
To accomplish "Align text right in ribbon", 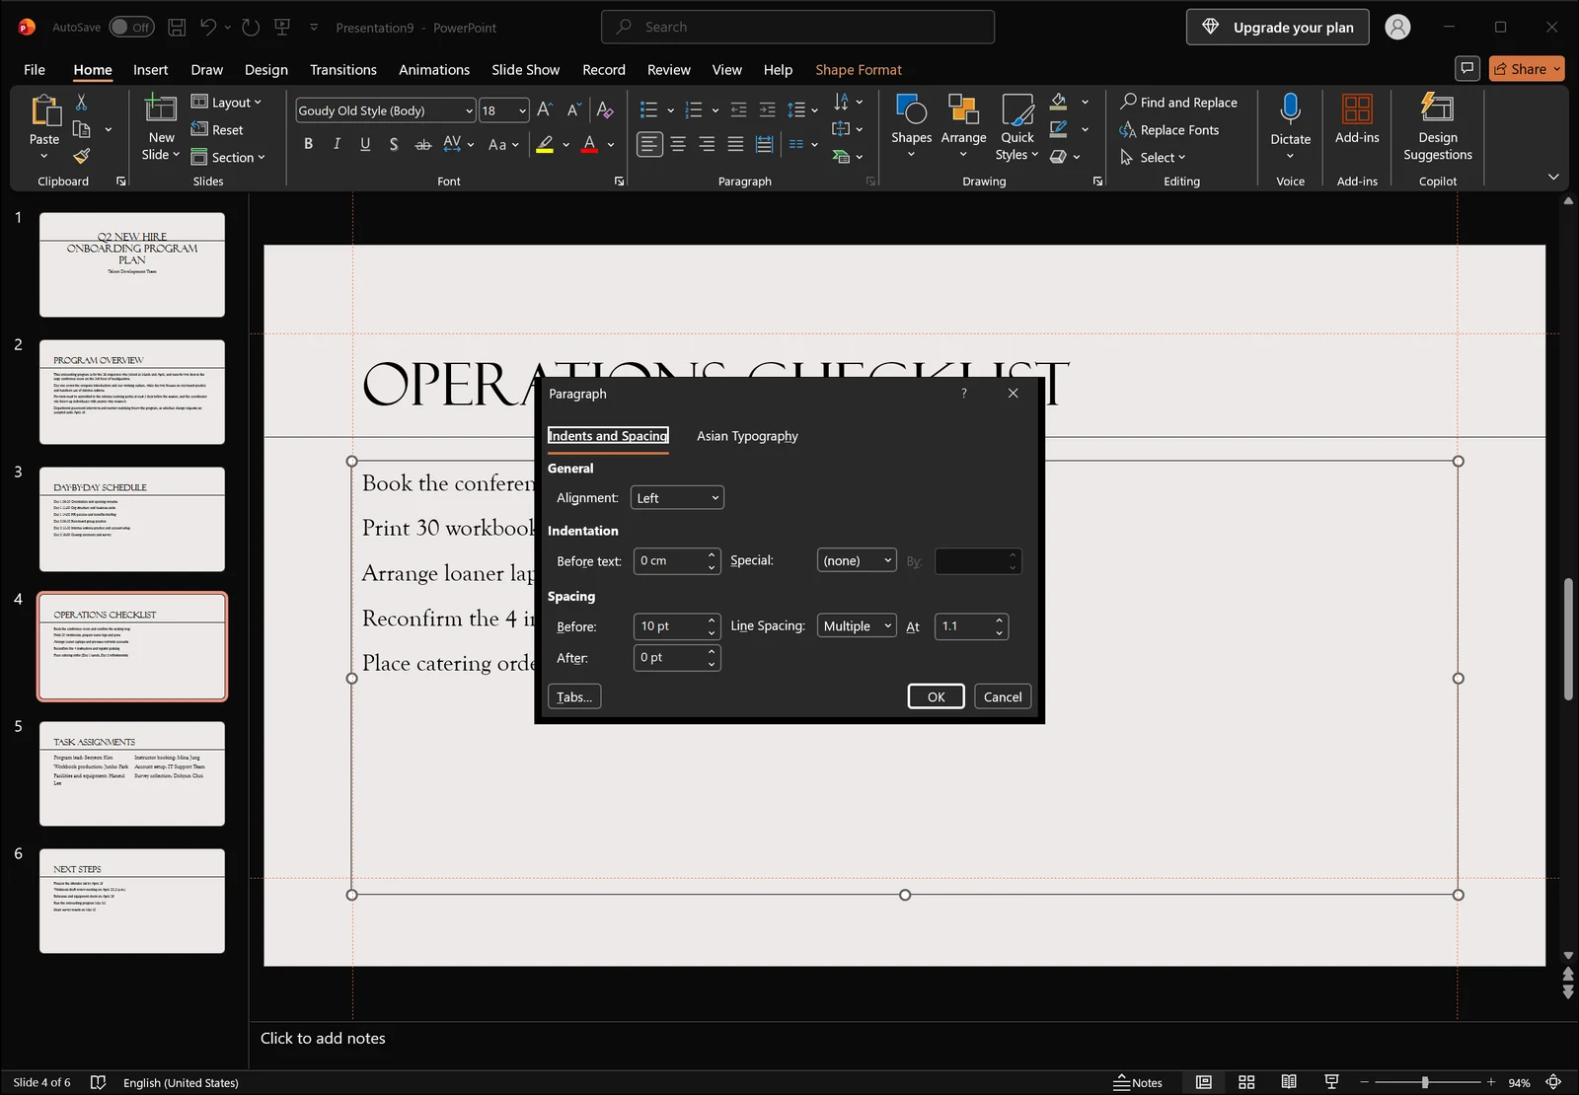I will tap(707, 144).
